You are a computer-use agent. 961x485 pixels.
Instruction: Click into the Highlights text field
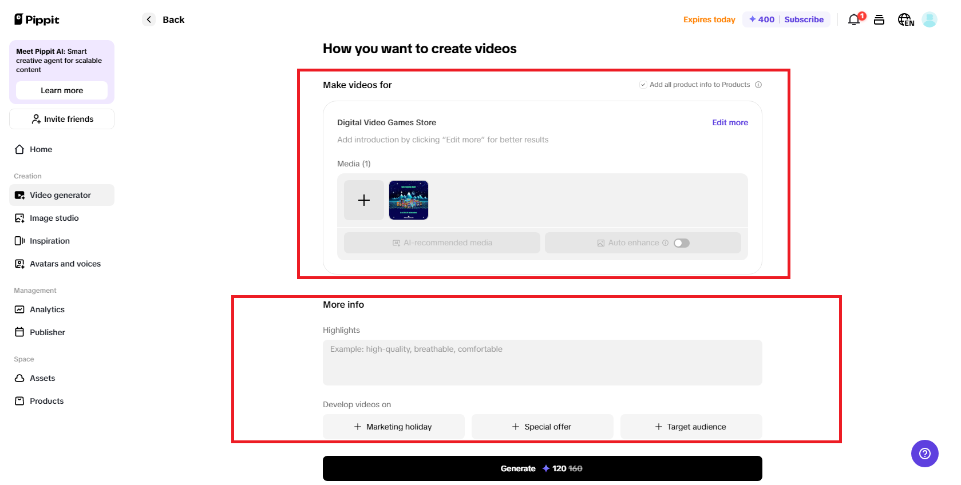click(x=542, y=362)
